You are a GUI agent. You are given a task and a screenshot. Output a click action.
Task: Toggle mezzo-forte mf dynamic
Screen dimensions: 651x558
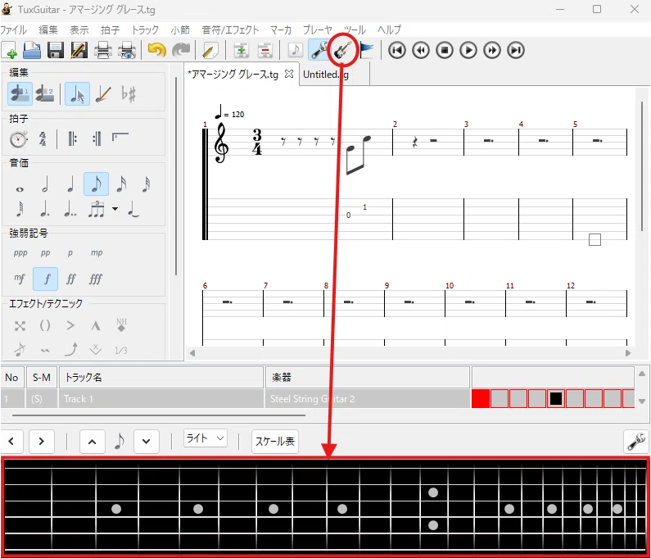(20, 279)
